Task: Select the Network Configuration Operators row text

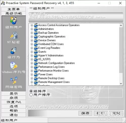Action: tap(57, 63)
